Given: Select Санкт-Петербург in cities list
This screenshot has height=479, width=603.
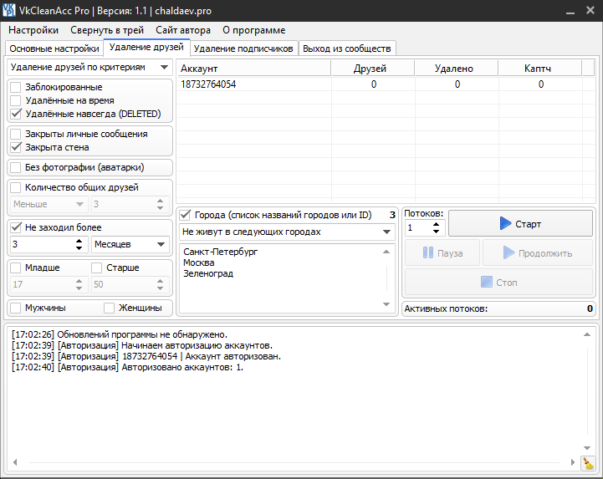Looking at the screenshot, I should 221,252.
